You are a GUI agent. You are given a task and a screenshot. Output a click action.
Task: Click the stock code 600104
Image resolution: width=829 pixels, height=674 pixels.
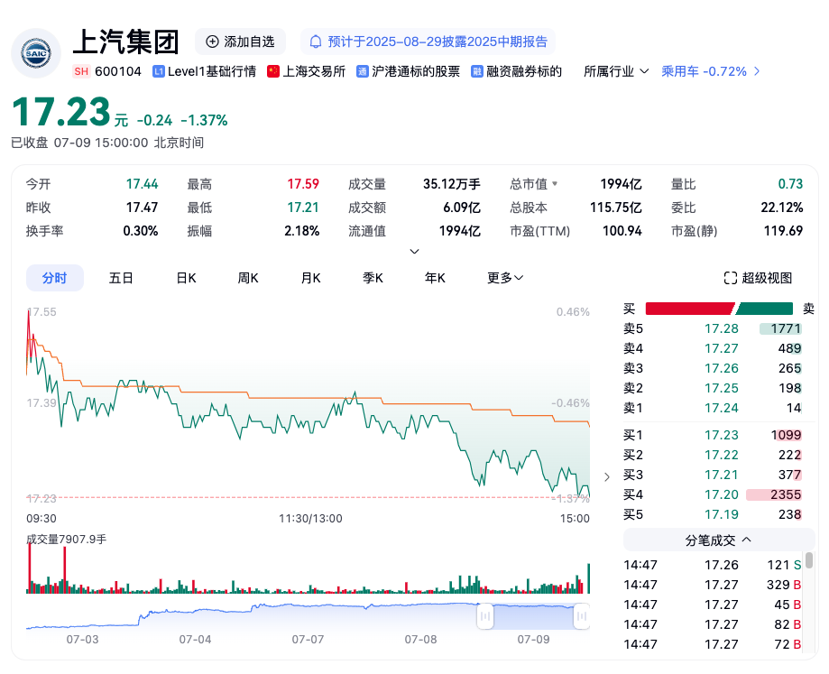[118, 71]
